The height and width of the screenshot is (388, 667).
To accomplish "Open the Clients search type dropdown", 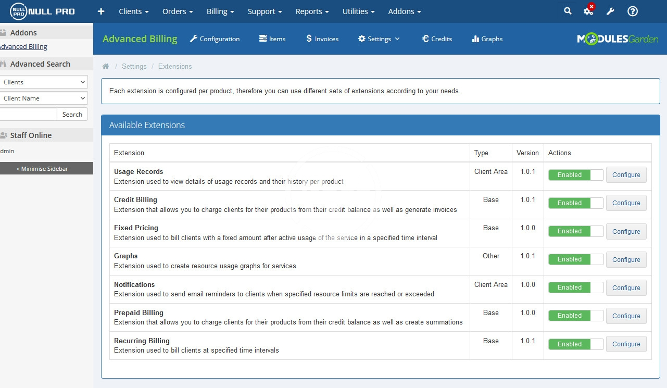I will [x=44, y=82].
